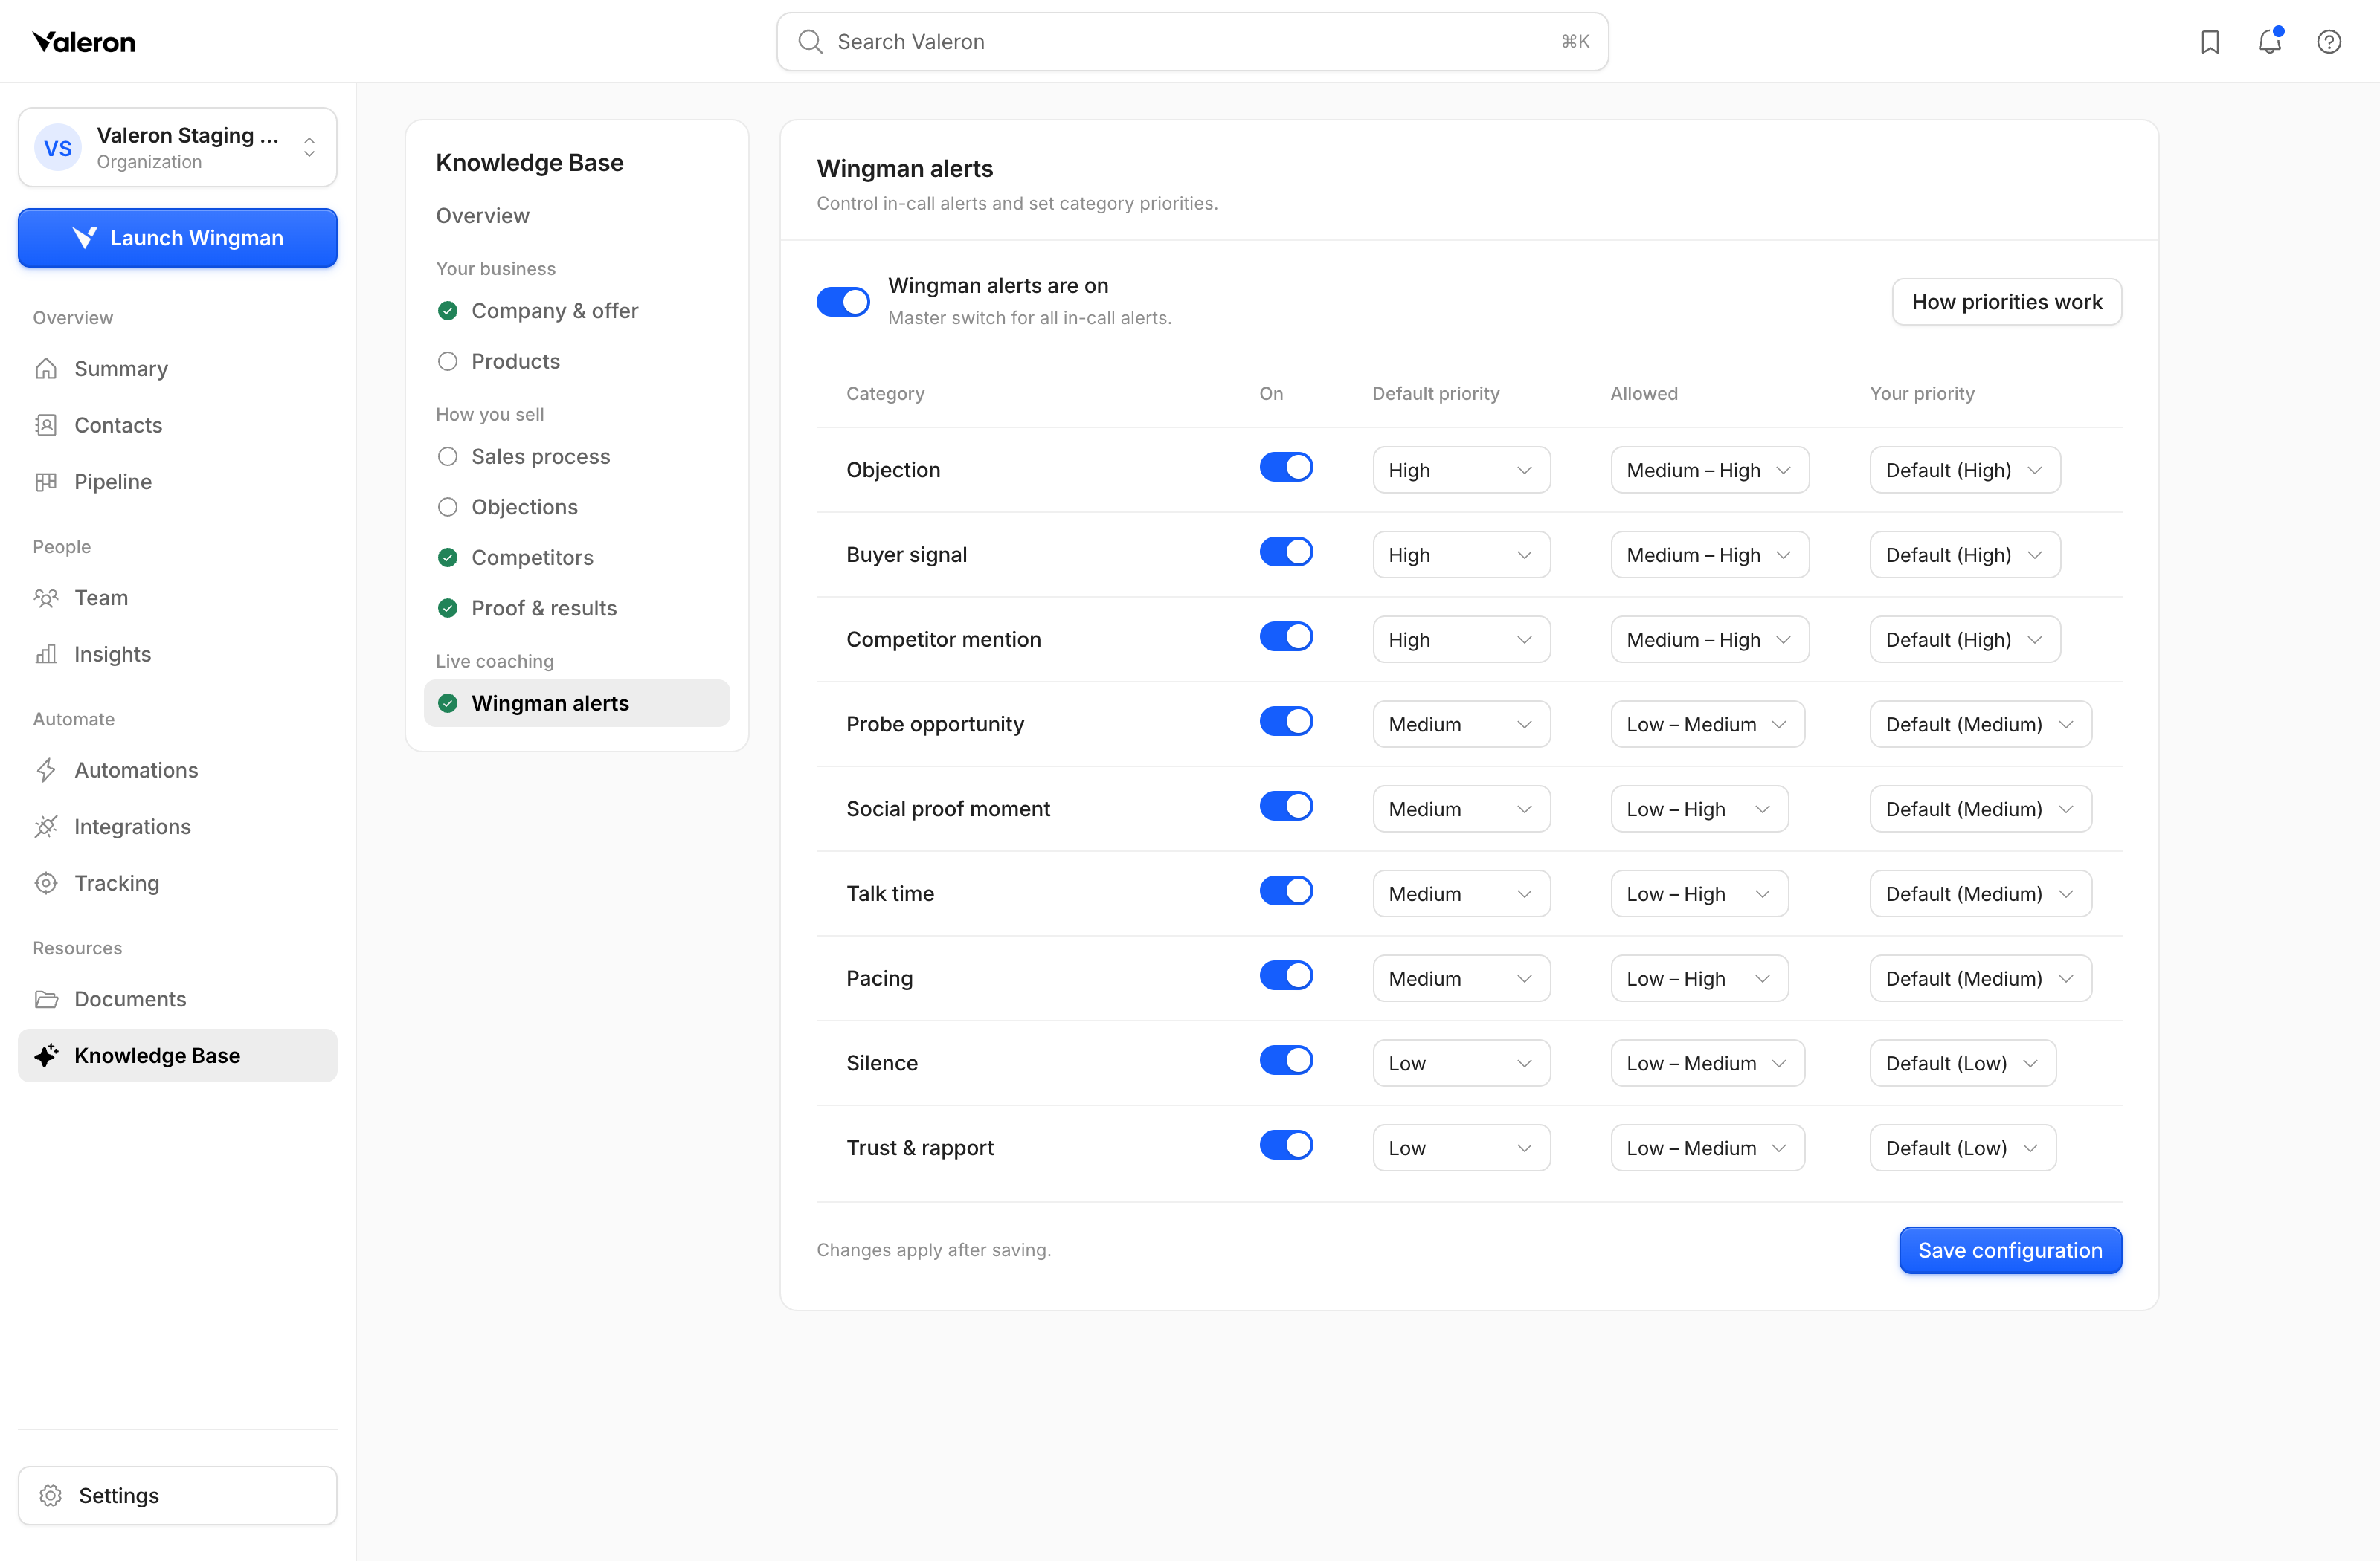The width and height of the screenshot is (2380, 1561).
Task: Click the Launch Wingman button
Action: (x=178, y=238)
